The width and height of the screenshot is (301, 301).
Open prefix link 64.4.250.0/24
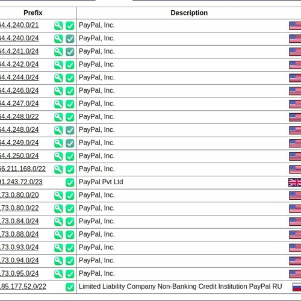point(19,156)
